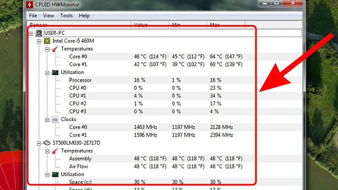The image size is (338, 190).
Task: Collapse the CPU Temperatures section
Action: coord(47,49)
